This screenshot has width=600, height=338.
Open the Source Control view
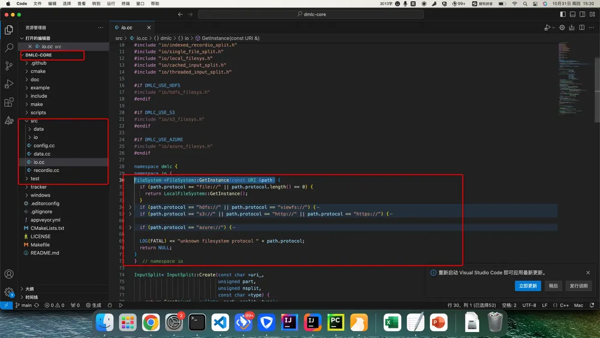(9, 66)
